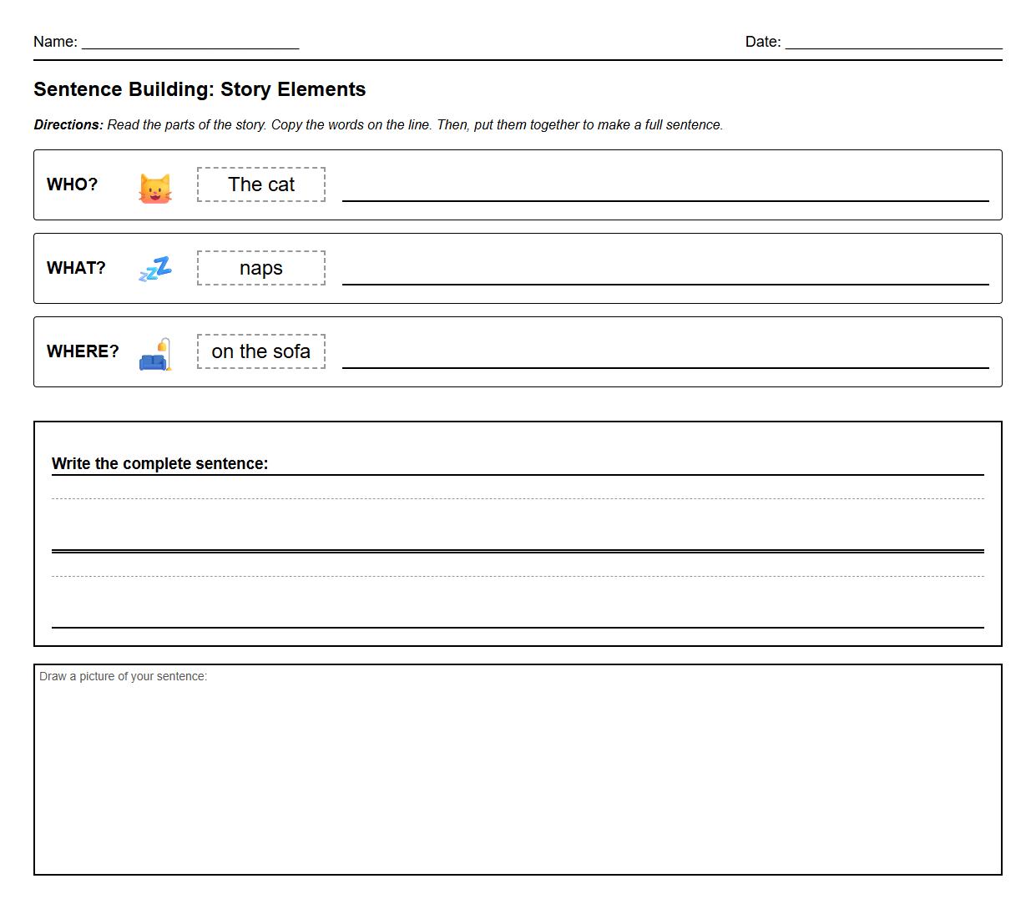Click the Name blank line
Screen dimensions: 1036x909
pos(190,46)
